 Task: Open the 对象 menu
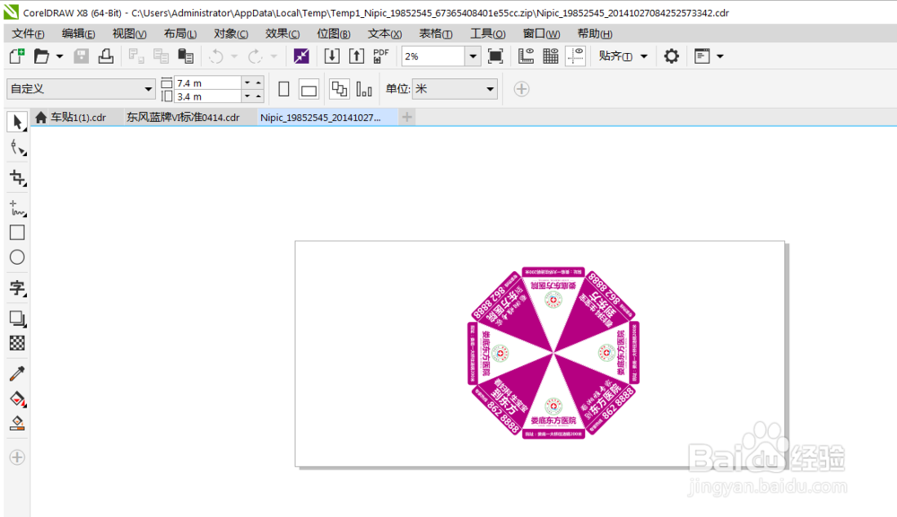coord(231,34)
